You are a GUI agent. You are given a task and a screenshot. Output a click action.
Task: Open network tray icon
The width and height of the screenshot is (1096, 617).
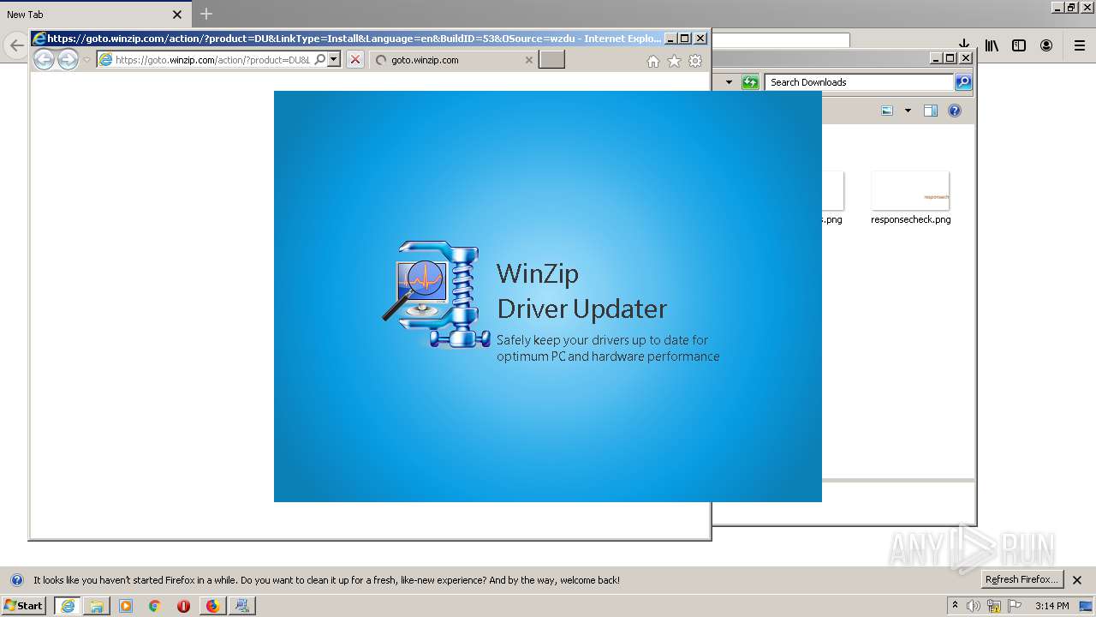[x=994, y=606]
